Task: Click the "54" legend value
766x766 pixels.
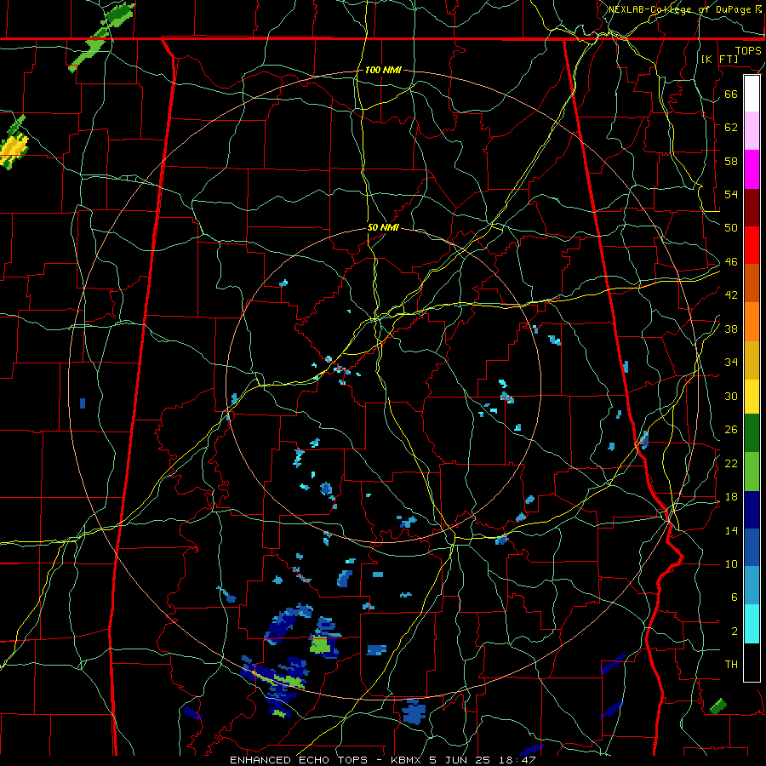Action: (731, 194)
